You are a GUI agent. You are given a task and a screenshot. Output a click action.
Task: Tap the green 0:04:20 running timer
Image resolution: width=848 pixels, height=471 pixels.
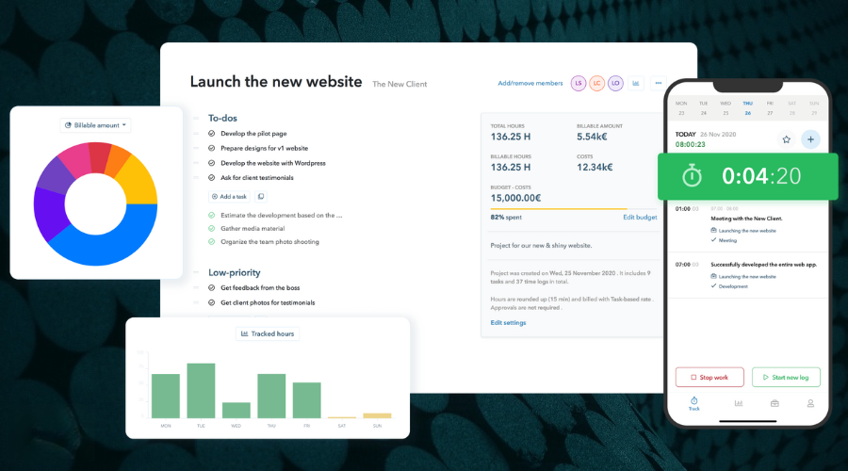[x=747, y=176]
